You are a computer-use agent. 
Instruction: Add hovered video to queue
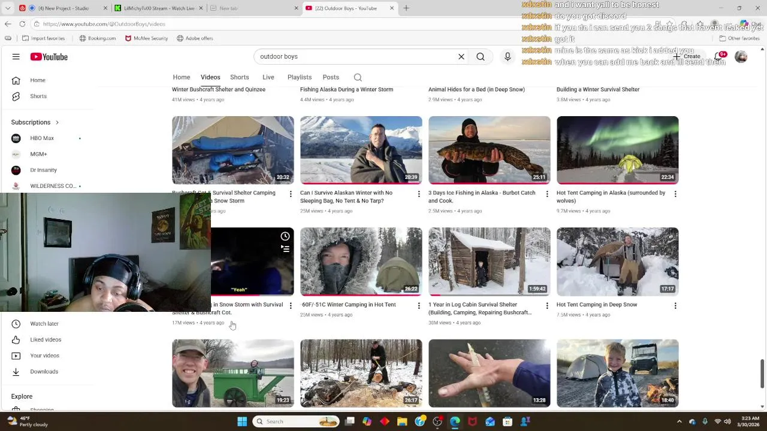click(x=285, y=249)
